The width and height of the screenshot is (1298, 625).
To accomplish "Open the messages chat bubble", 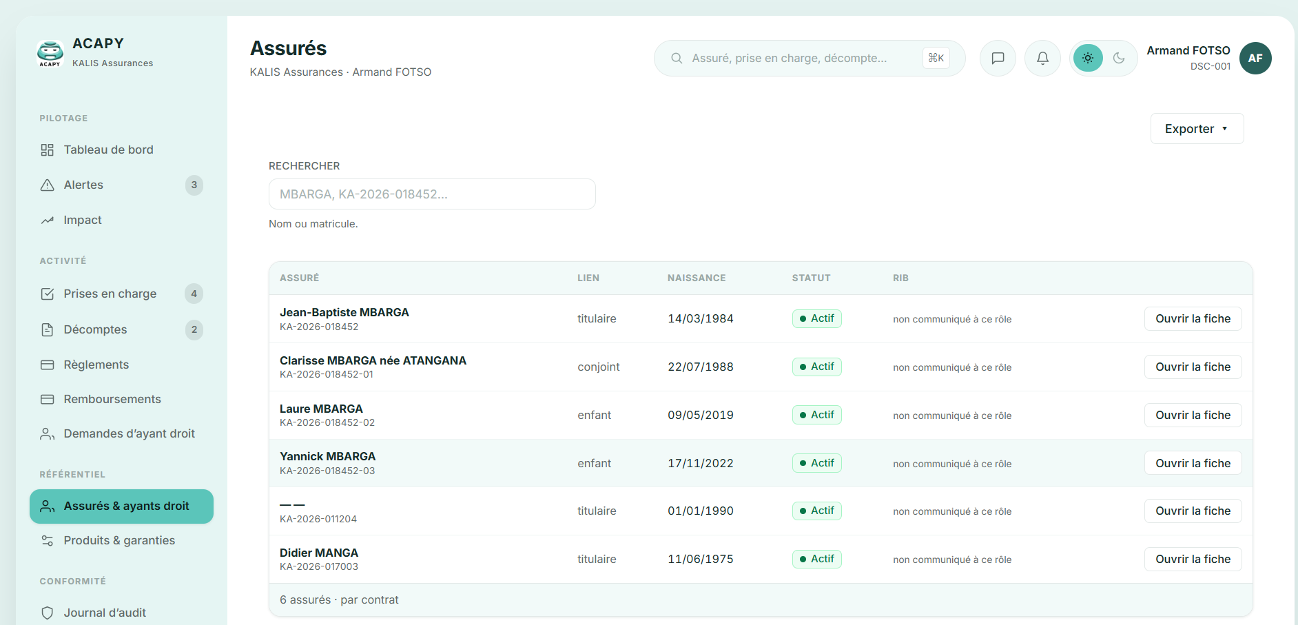I will click(998, 59).
